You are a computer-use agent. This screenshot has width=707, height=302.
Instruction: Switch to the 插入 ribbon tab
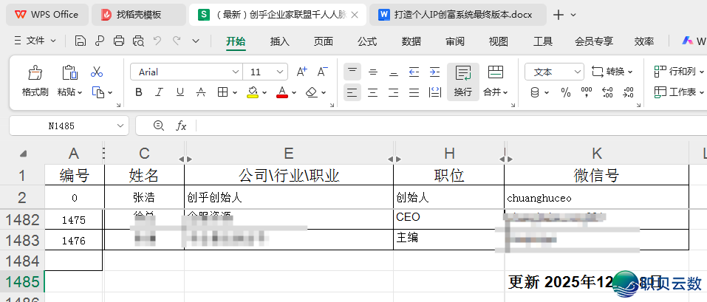pos(280,41)
